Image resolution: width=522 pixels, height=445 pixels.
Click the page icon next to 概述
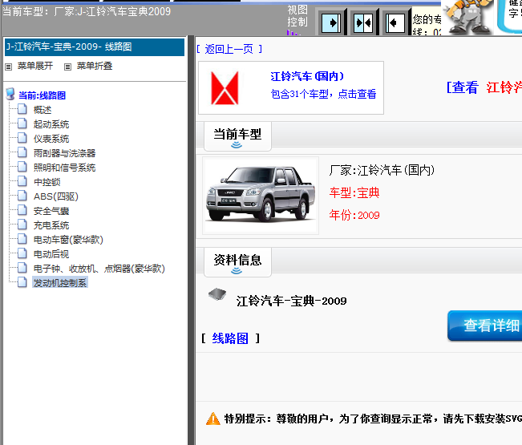tap(22, 109)
